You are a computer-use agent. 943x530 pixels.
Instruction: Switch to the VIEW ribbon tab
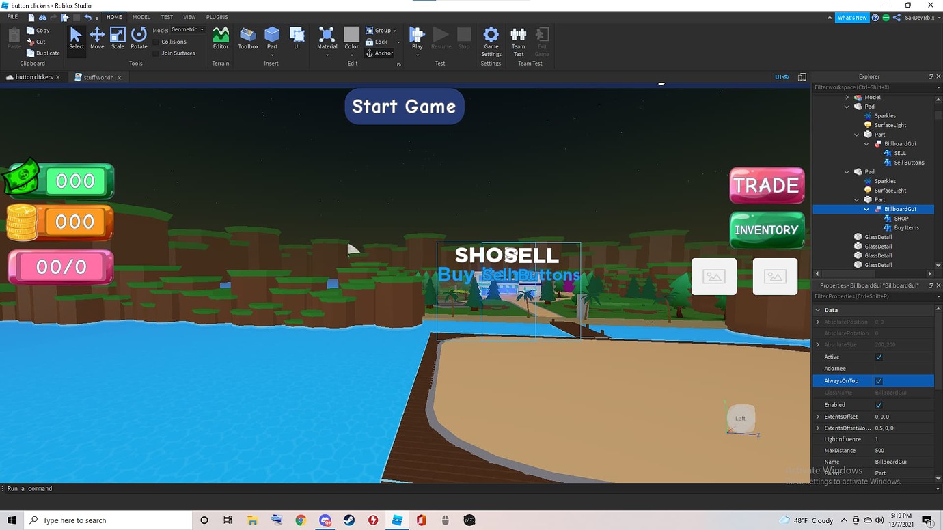pyautogui.click(x=190, y=17)
